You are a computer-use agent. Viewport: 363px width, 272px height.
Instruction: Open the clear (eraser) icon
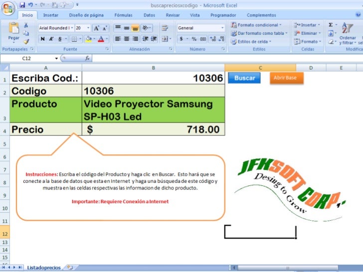point(331,42)
